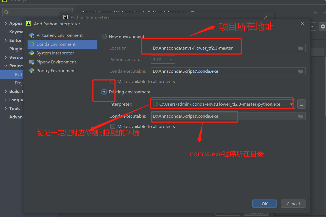Open Plugins in Settings tree
Screen dimensions: 326x217
[16, 49]
